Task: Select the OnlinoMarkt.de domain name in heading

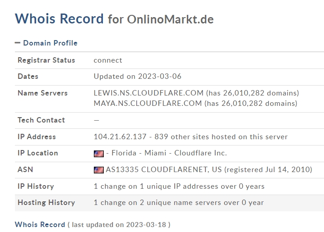Action: (x=170, y=19)
